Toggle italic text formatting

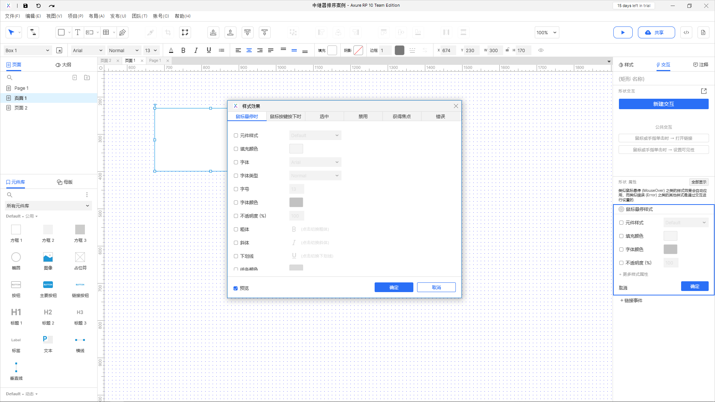coord(196,50)
